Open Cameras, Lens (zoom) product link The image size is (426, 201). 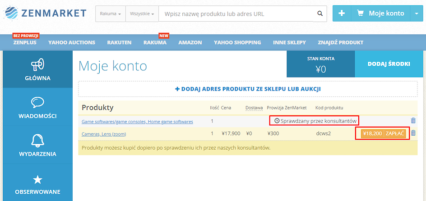104,134
